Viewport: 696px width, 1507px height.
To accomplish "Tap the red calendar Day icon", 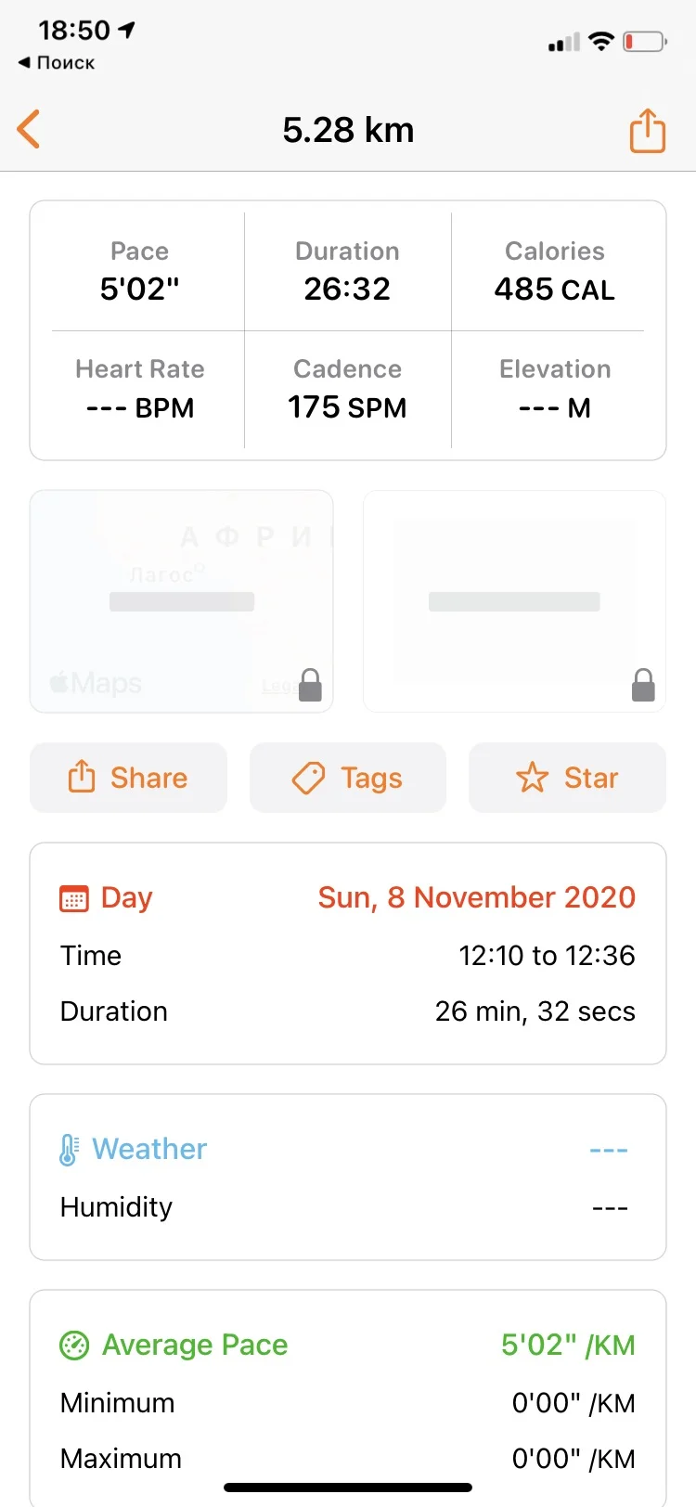I will pos(74,898).
